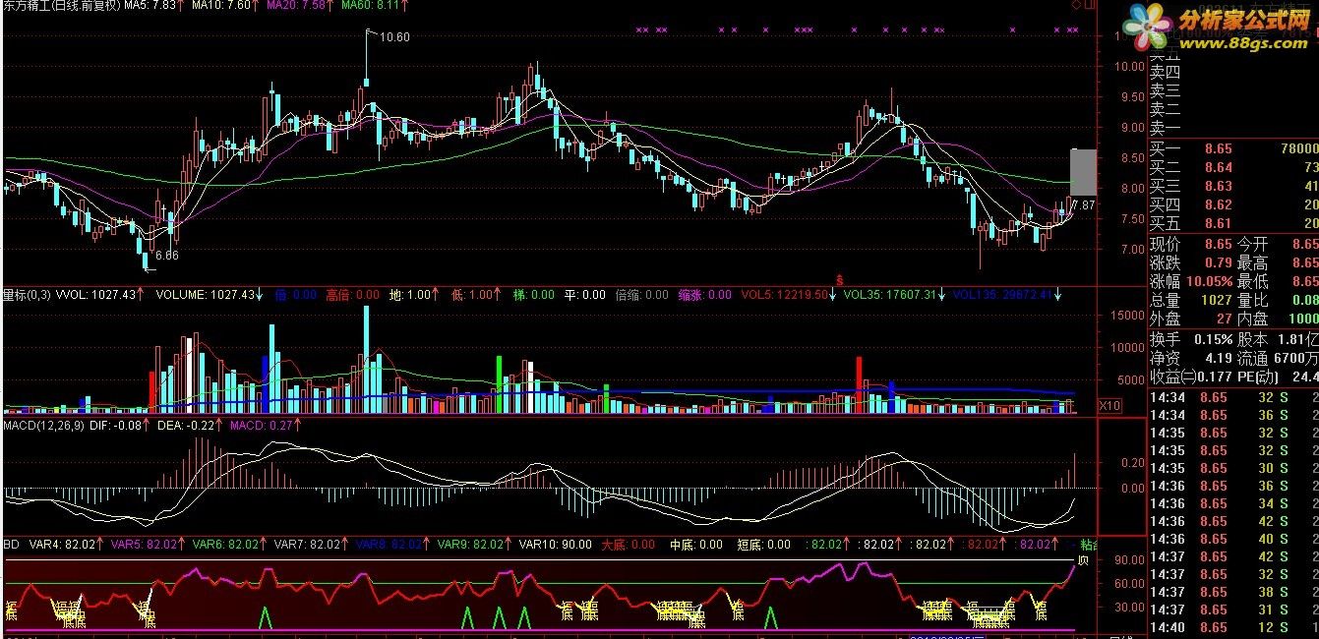1319x639 pixels.
Task: Click the VOL5: 12219.50 label
Action: tap(787, 294)
